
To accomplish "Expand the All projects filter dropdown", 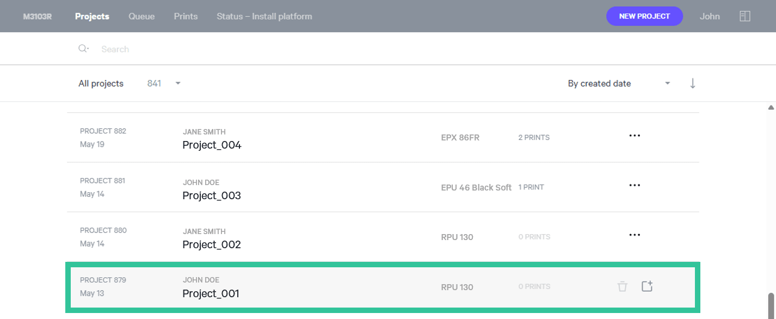I will point(178,83).
